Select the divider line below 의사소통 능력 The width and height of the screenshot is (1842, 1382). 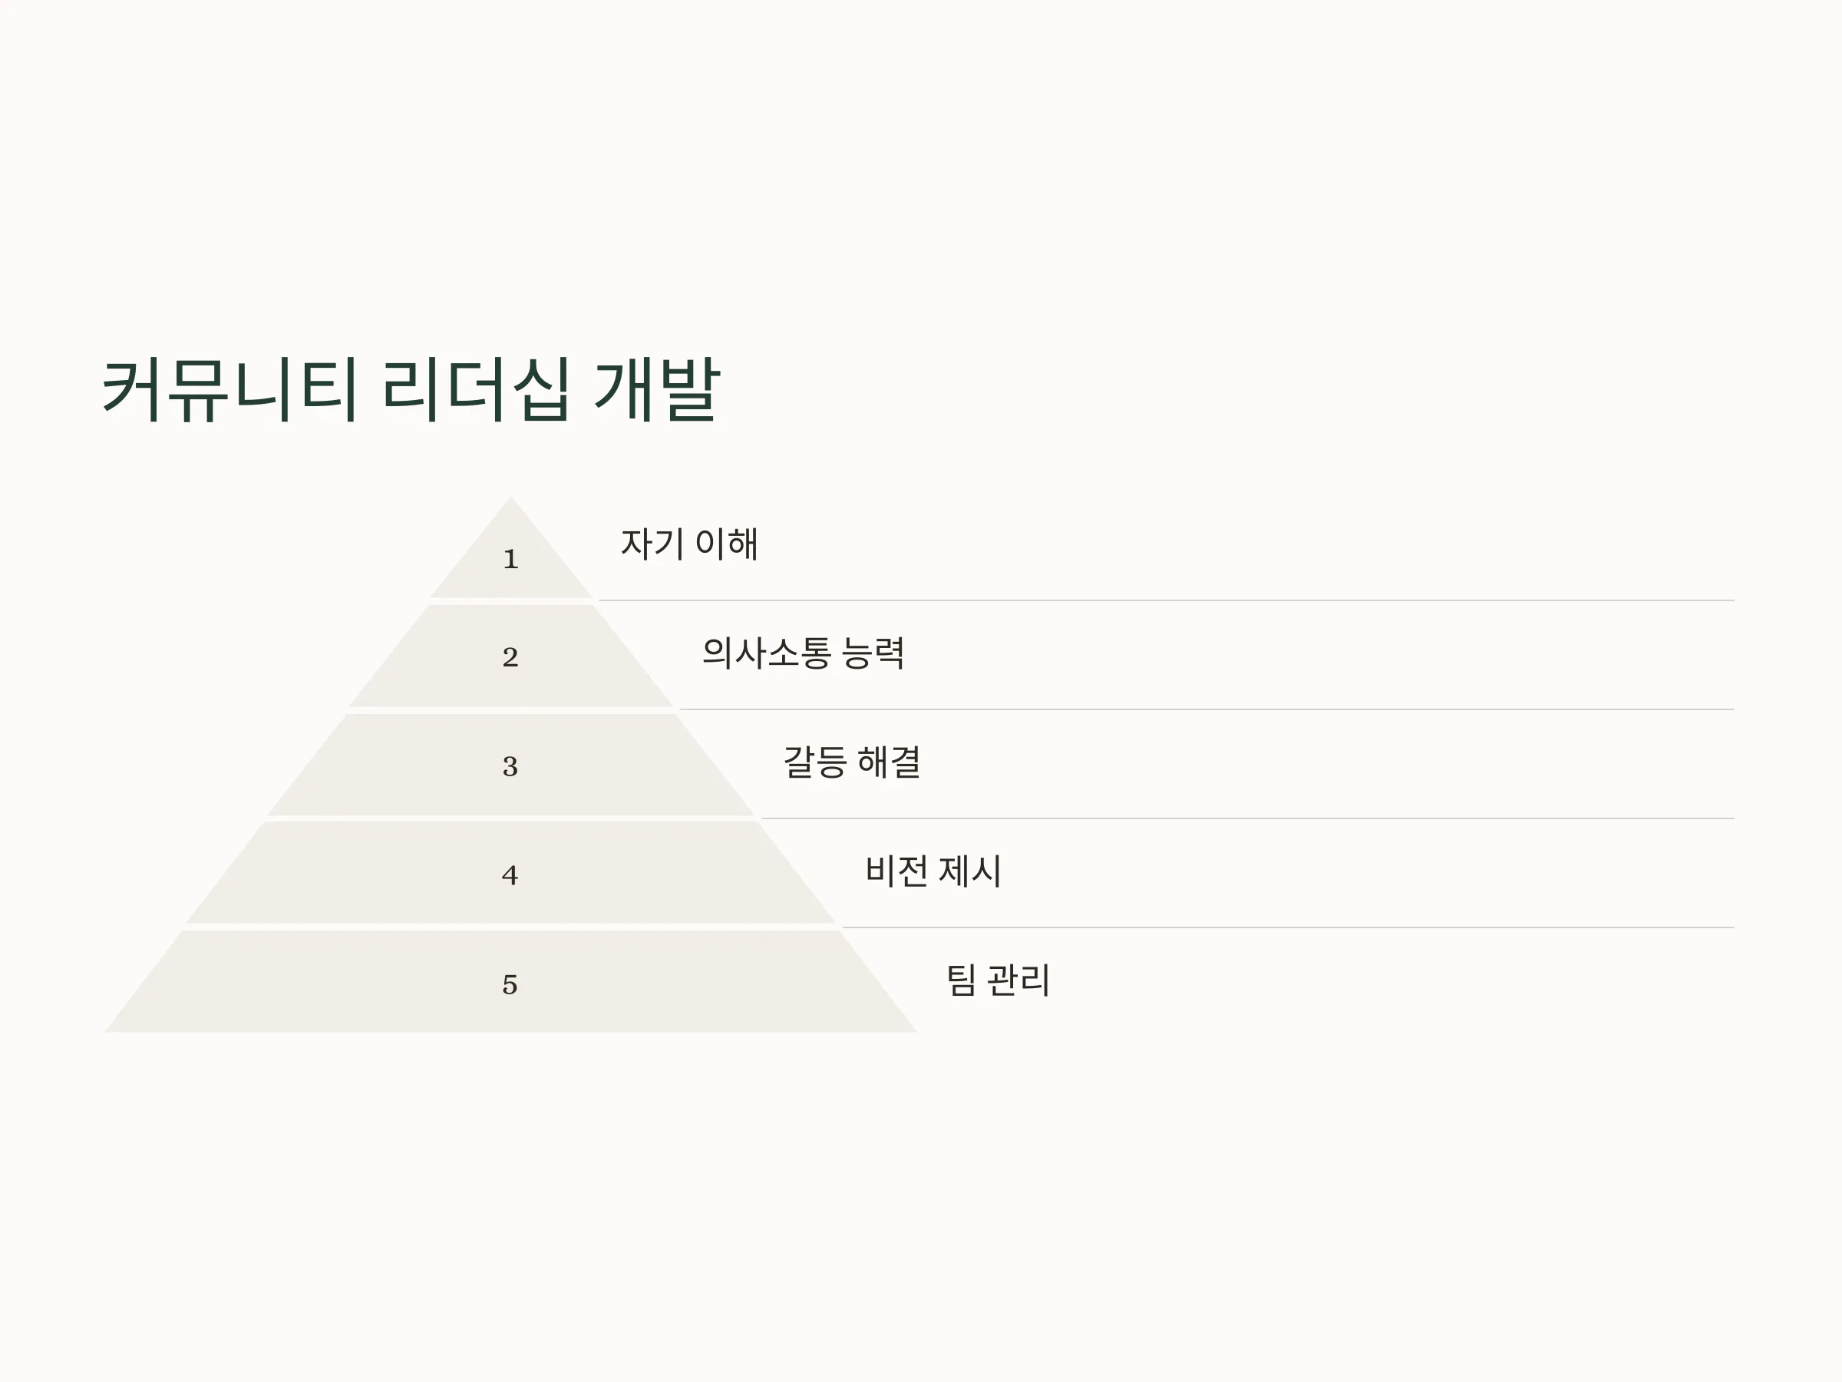1207,709
